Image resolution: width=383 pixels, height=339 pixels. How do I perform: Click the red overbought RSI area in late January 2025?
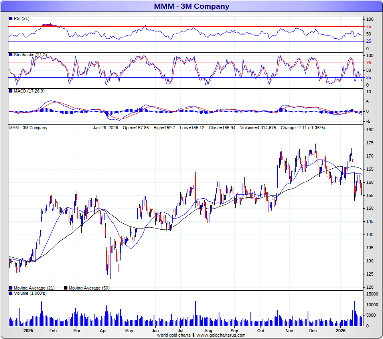pyautogui.click(x=49, y=25)
